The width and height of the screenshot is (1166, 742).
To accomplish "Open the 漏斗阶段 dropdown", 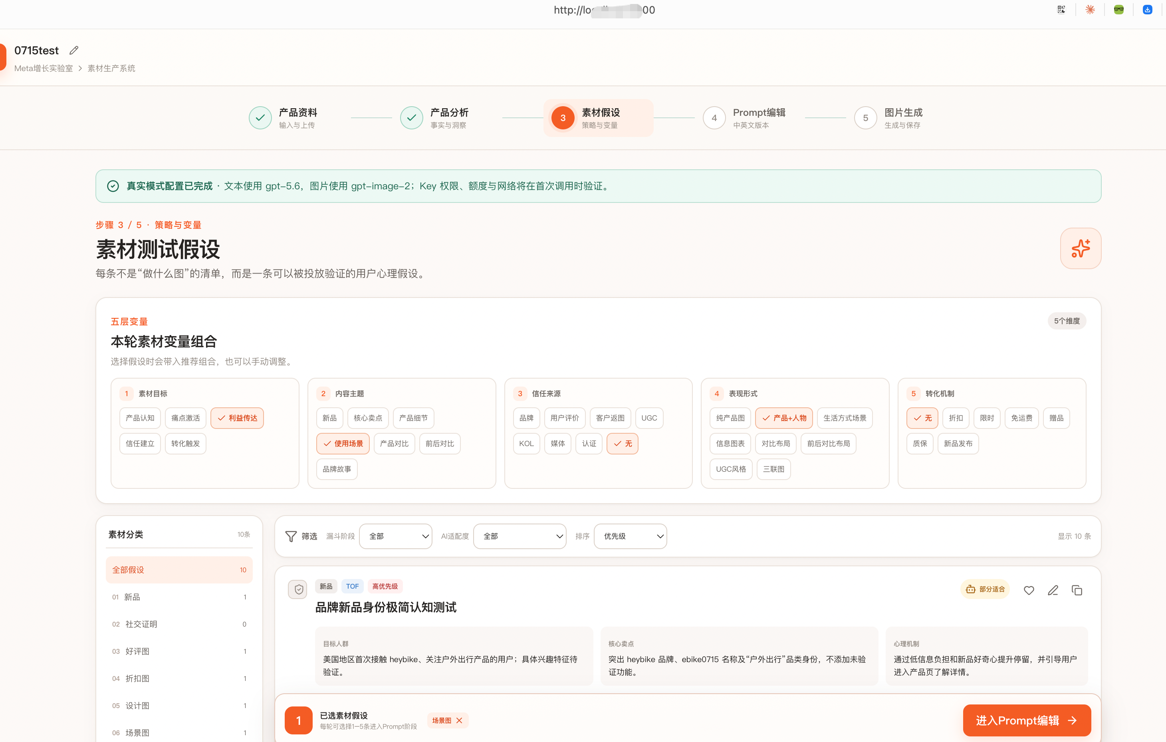I will click(x=396, y=537).
